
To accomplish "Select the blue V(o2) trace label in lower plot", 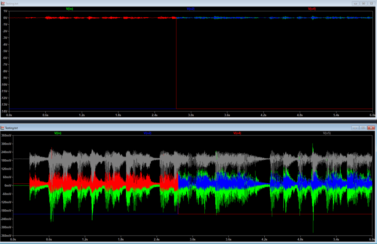I will (148, 133).
